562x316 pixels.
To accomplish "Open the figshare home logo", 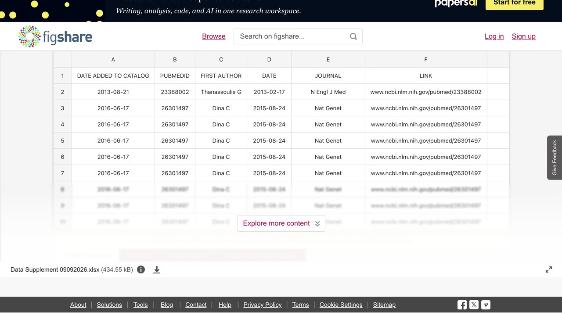I will (55, 36).
